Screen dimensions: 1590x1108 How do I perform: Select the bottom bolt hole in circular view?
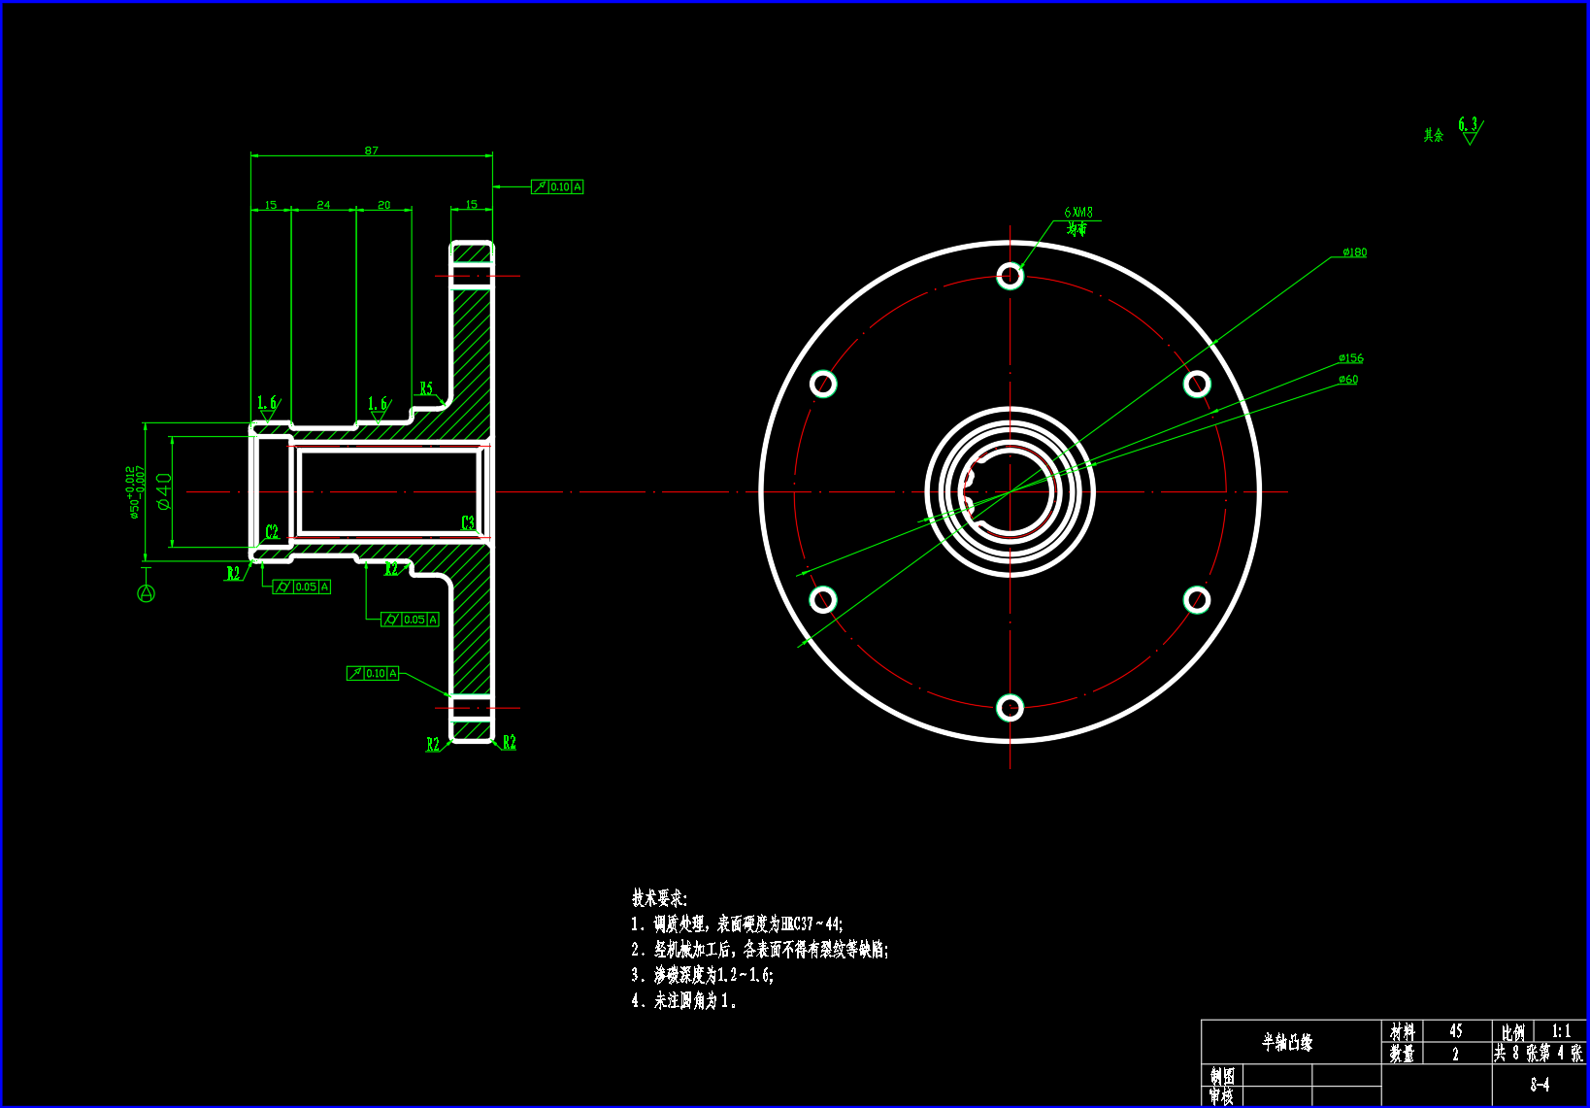click(x=1010, y=707)
